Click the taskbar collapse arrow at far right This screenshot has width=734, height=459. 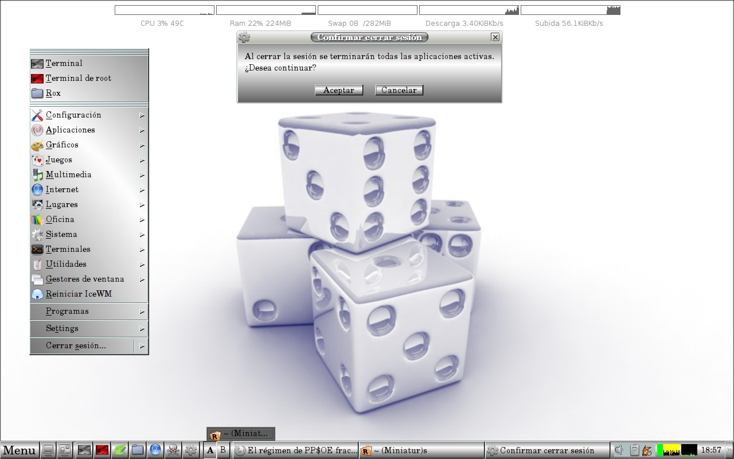click(729, 450)
